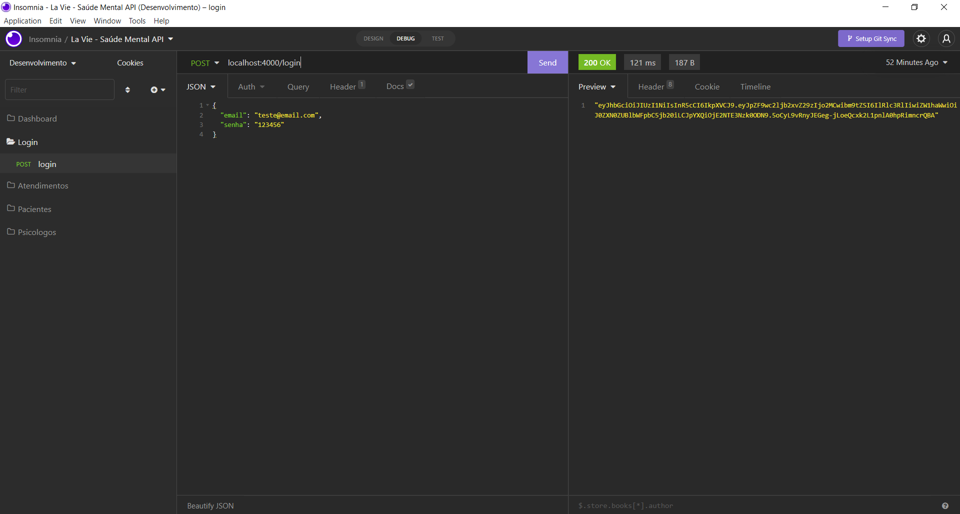Open the Tools menu
Image resolution: width=960 pixels, height=514 pixels.
point(137,20)
